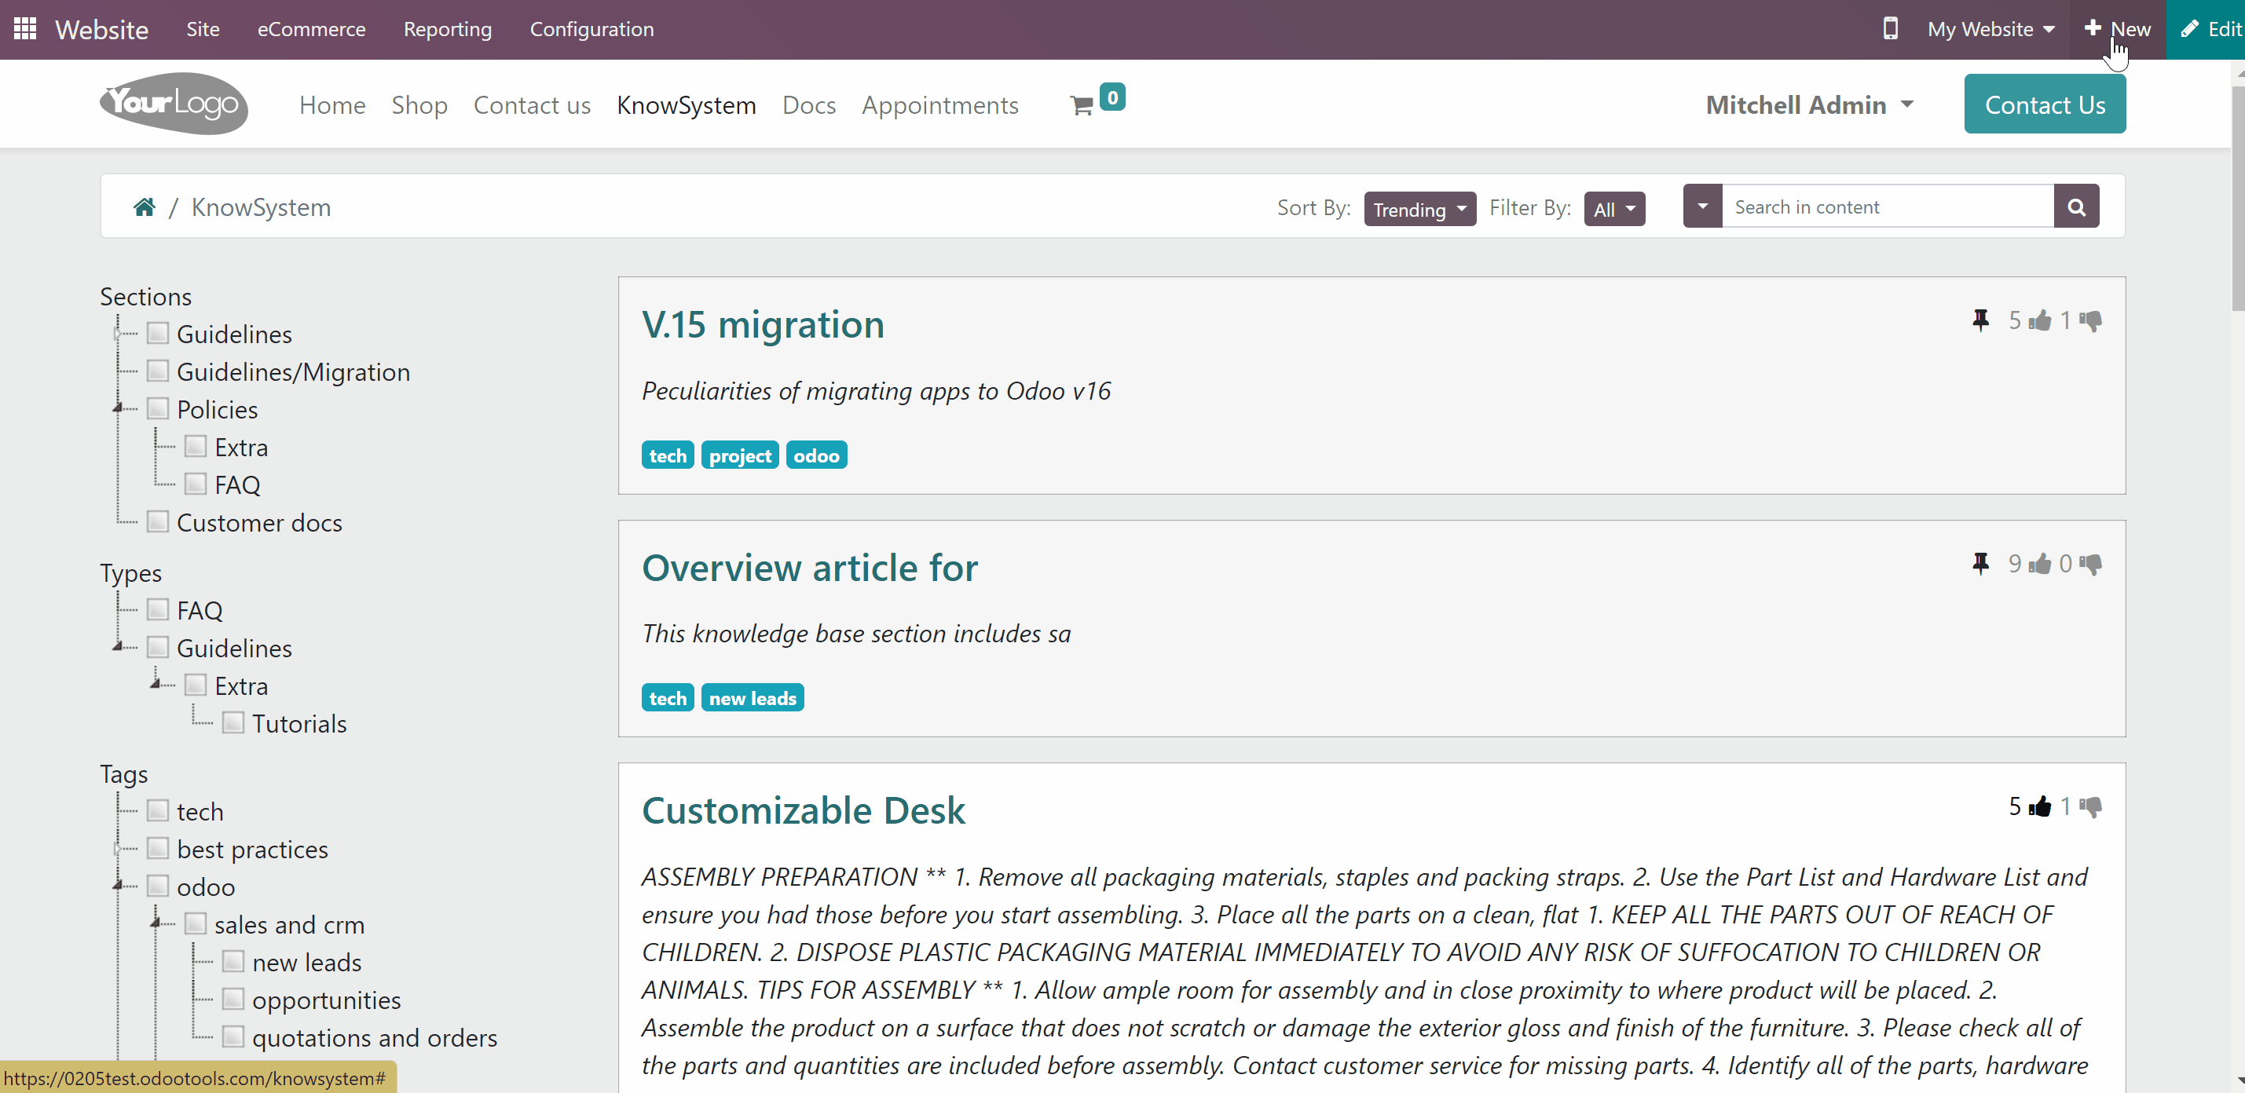Click the YourLogo site logo
The width and height of the screenshot is (2245, 1093).
pyautogui.click(x=174, y=104)
